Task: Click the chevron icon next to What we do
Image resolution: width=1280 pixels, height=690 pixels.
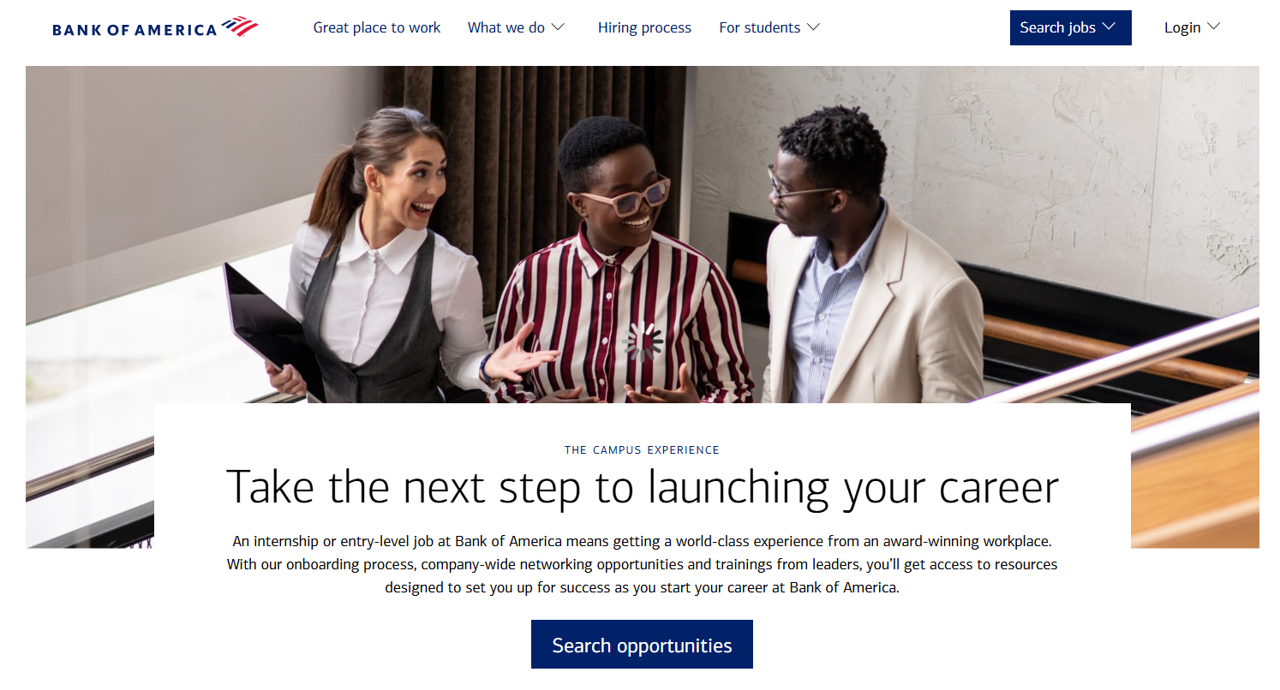Action: [x=558, y=27]
